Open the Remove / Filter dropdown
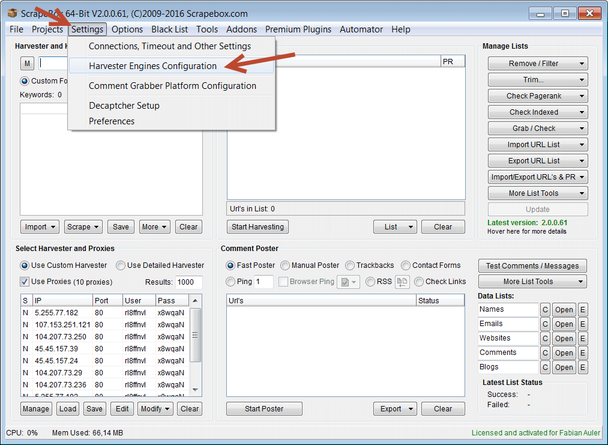Screen dimensions: 608x445 point(537,64)
